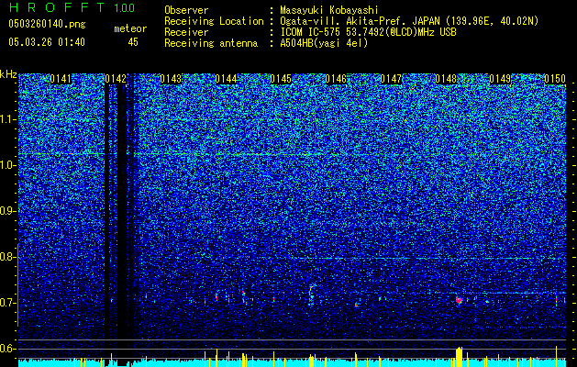The width and height of the screenshot is (577, 367).
Task: Click the kHz unit label
Action: coord(8,74)
